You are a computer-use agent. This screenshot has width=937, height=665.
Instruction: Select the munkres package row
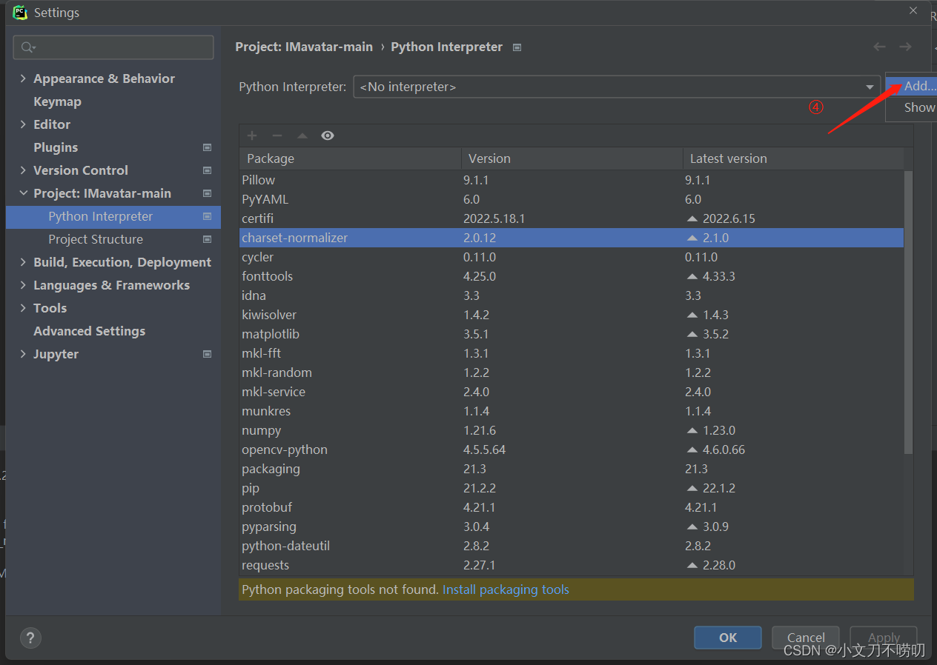(x=572, y=411)
